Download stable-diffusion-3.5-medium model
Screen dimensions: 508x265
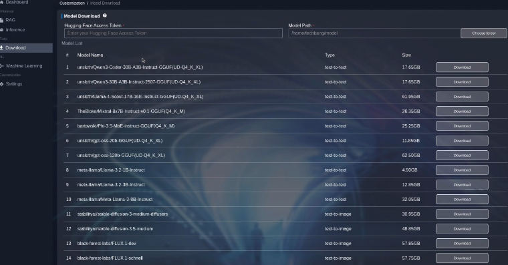coord(462,229)
